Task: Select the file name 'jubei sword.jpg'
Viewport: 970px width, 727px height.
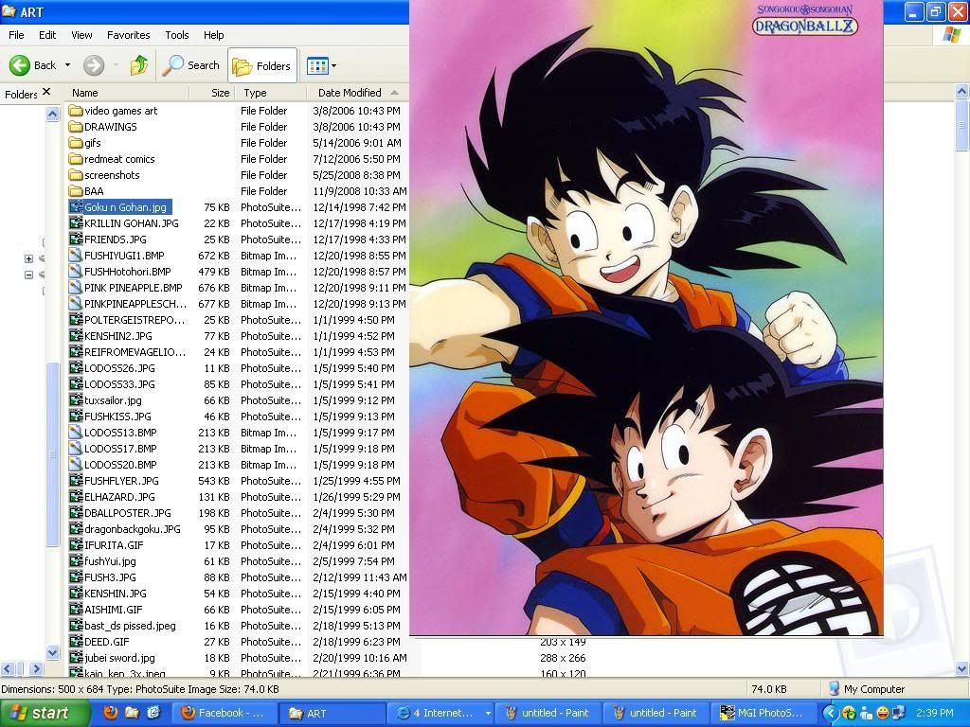Action: pyautogui.click(x=119, y=657)
